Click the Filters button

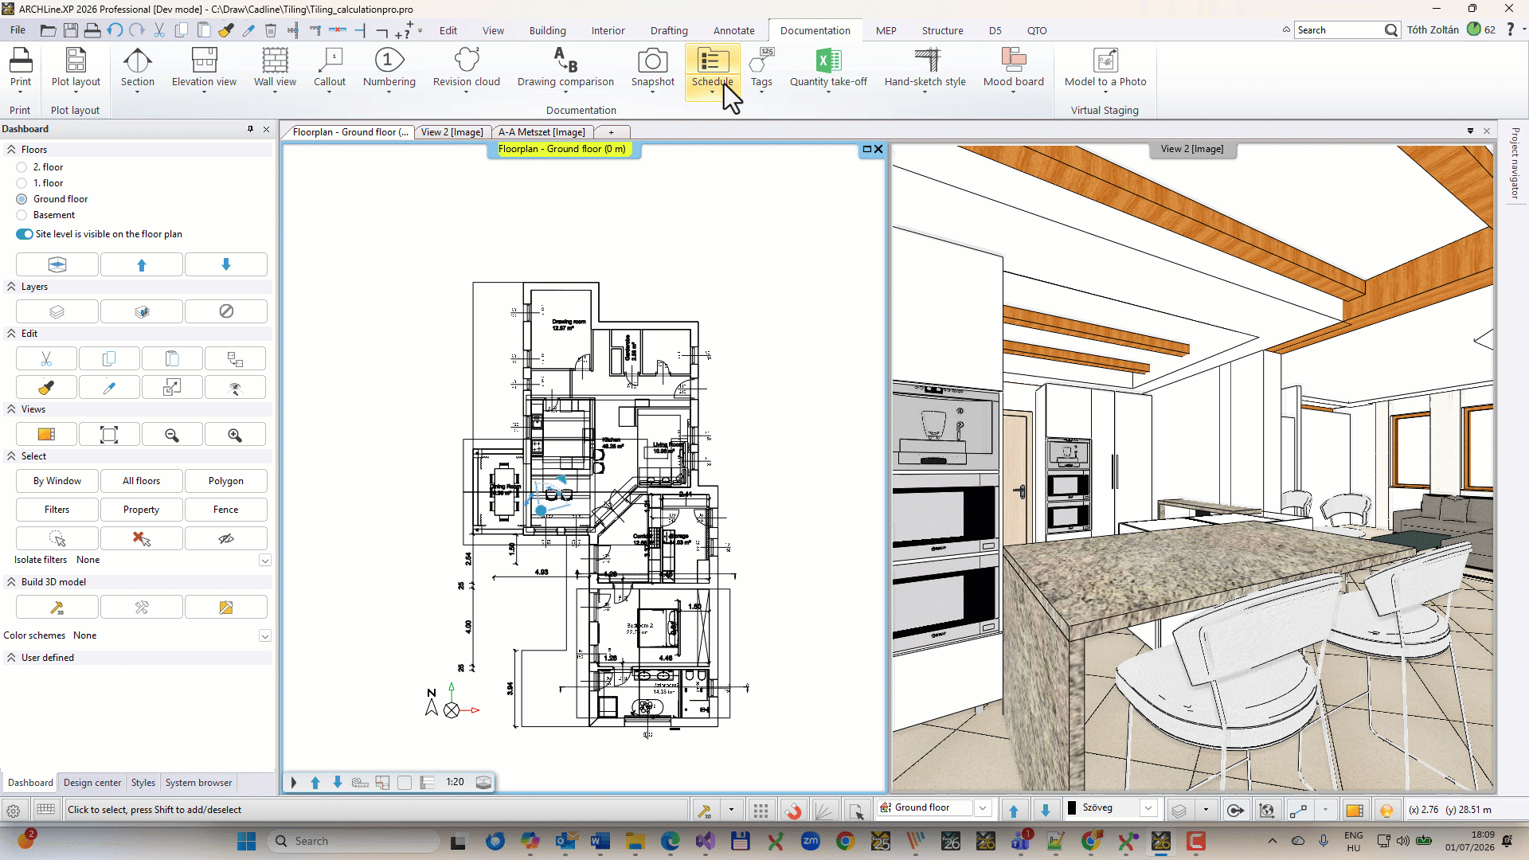click(x=57, y=510)
